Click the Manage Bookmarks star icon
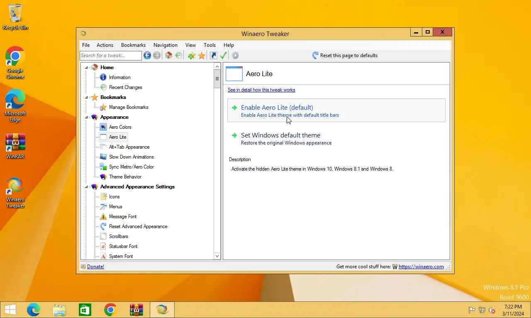This screenshot has width=531, height=318. [x=103, y=107]
